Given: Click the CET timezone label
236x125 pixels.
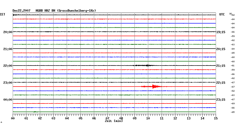Looking at the screenshot, I should coord(3,14).
